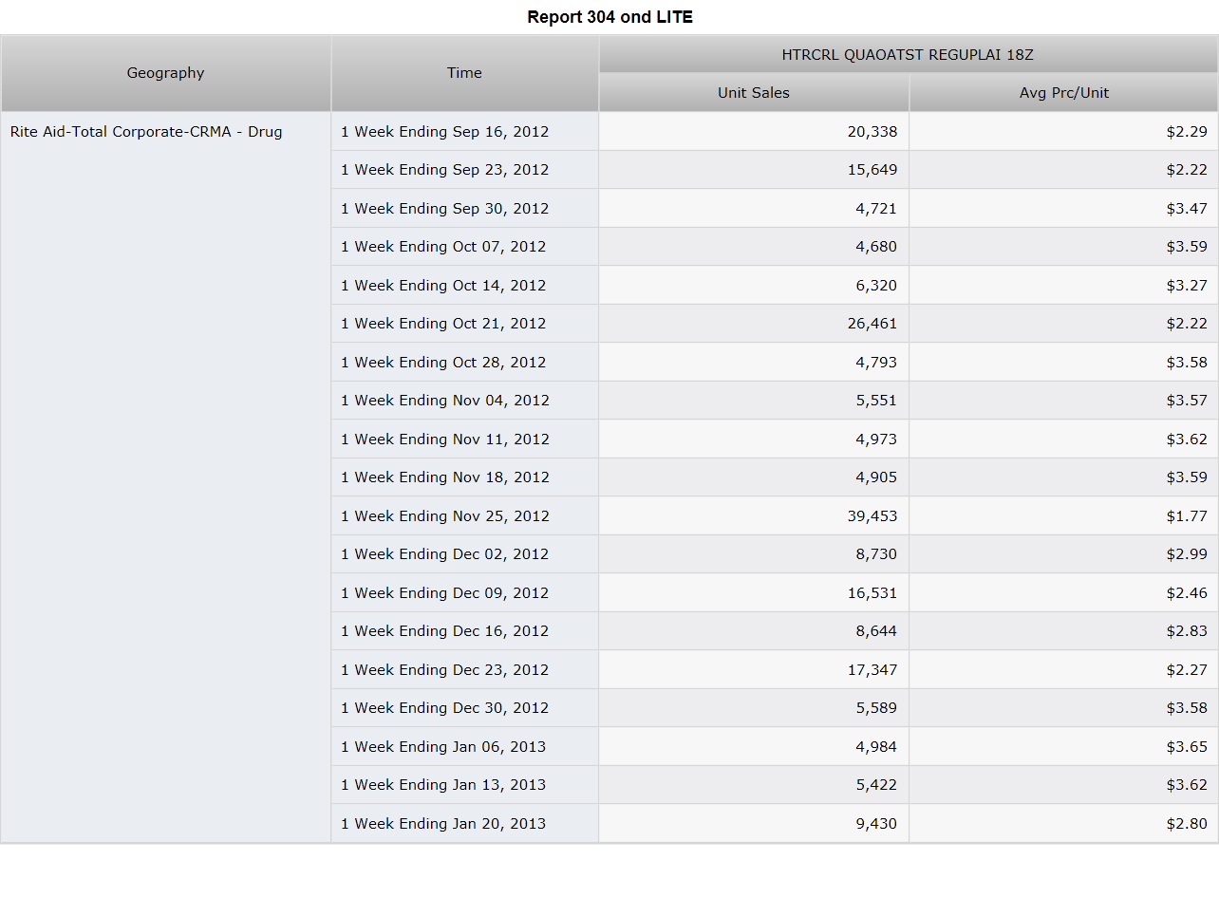1219x898 pixels.
Task: Click unit sales value 4,793
Action: click(754, 362)
